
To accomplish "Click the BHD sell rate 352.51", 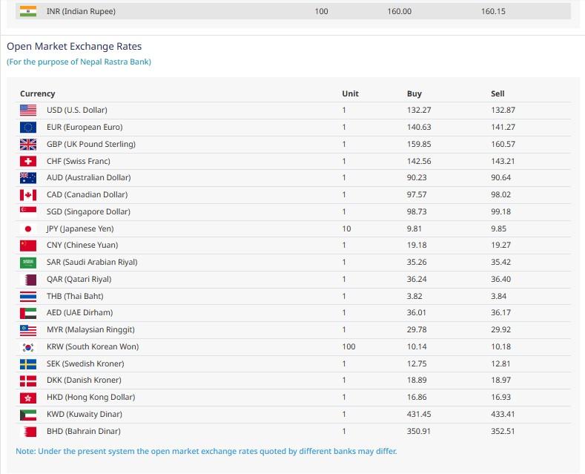I will click(x=502, y=431).
